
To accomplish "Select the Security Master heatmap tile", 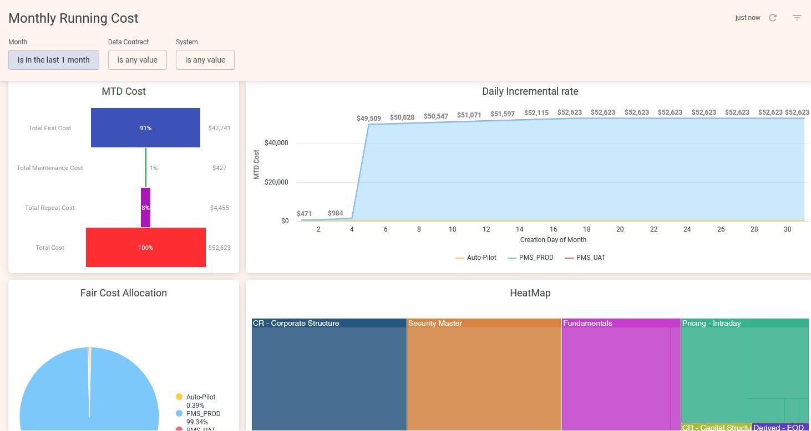I will click(484, 377).
